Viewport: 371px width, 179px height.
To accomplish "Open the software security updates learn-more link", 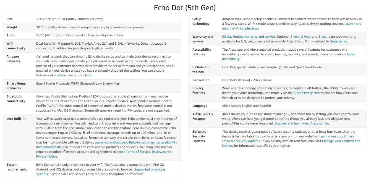I will 336,136.
